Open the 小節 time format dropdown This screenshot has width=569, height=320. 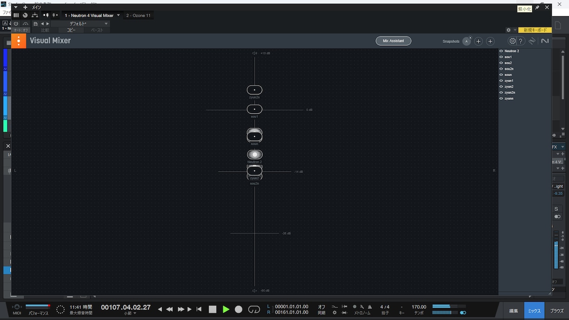[130, 313]
